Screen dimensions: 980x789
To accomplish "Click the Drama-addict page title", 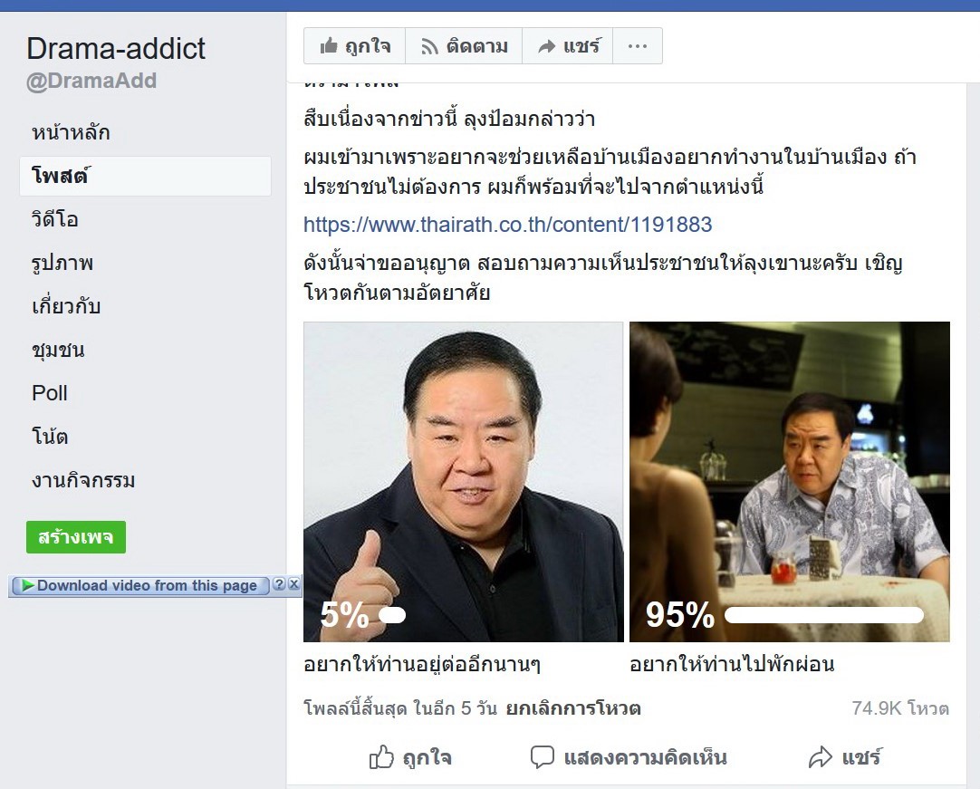I will coord(116,48).
